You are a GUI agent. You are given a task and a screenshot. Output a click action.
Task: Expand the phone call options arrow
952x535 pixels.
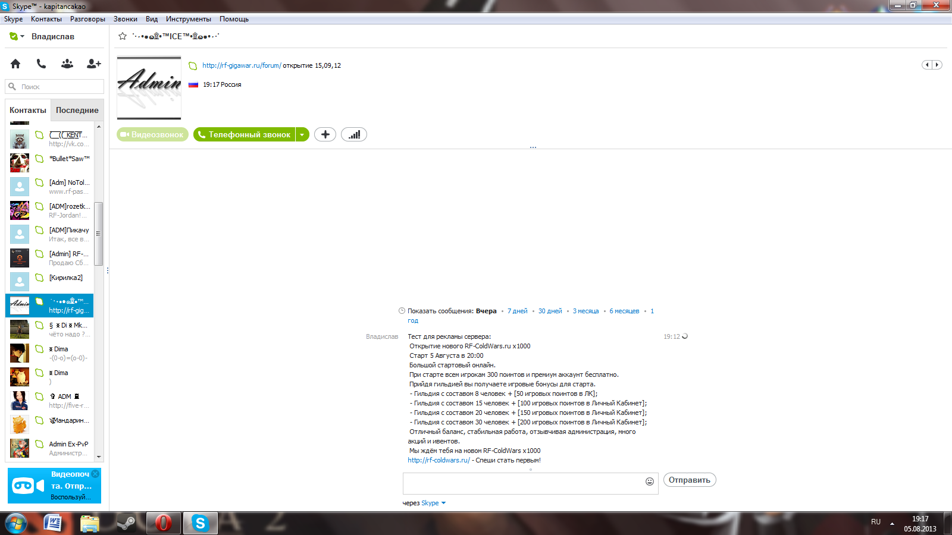click(302, 134)
